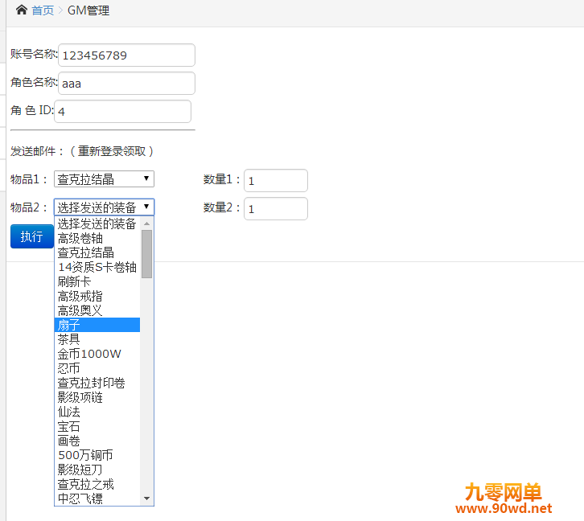Image resolution: width=584 pixels, height=521 pixels.
Task: Click the list scrollbar up arrow
Action: click(x=146, y=224)
